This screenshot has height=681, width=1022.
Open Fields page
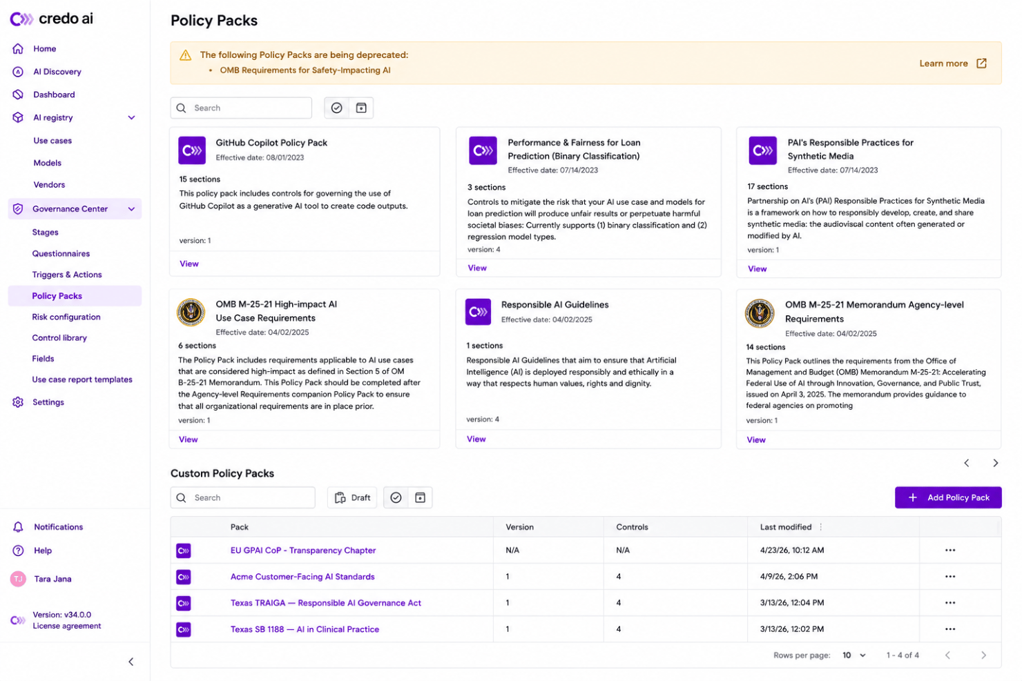pos(43,359)
